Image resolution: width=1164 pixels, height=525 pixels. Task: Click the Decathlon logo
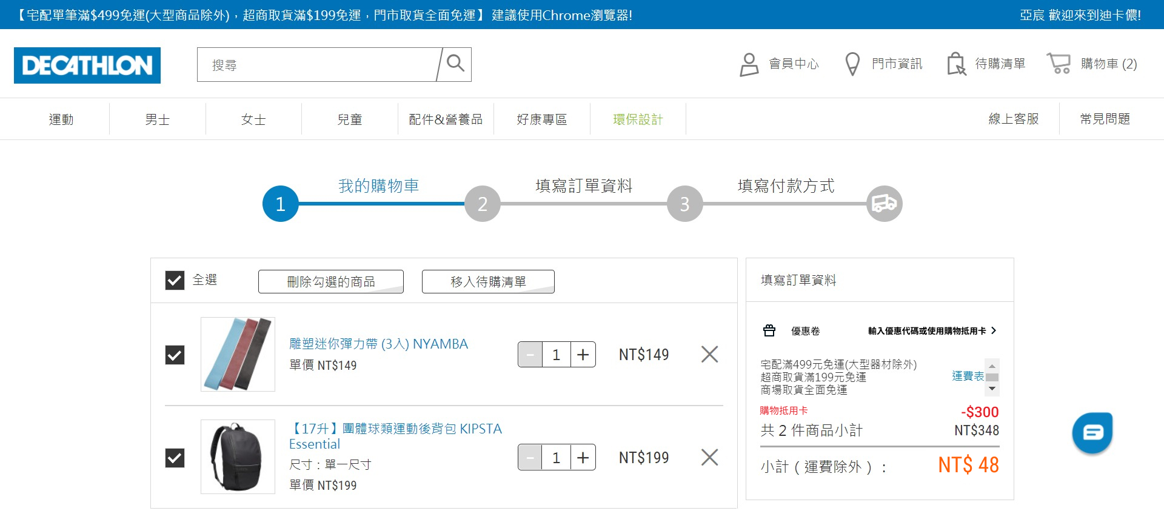coord(87,65)
